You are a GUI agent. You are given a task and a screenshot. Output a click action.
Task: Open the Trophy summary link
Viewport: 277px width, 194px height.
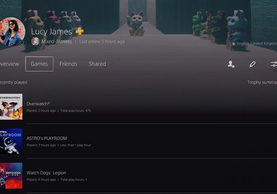click(262, 82)
